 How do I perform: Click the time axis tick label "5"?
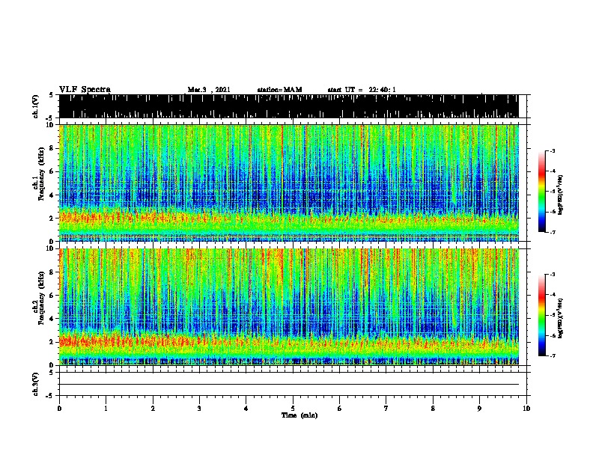(x=293, y=409)
